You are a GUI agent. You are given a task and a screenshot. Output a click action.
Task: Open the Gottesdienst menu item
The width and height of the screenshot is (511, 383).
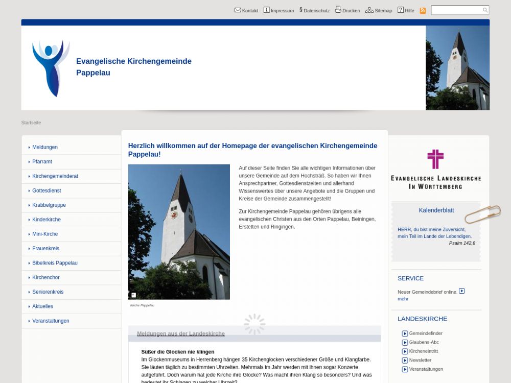point(47,190)
